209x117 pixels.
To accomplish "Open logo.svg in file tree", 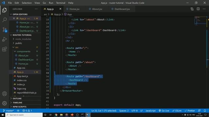I will tap(21, 88).
